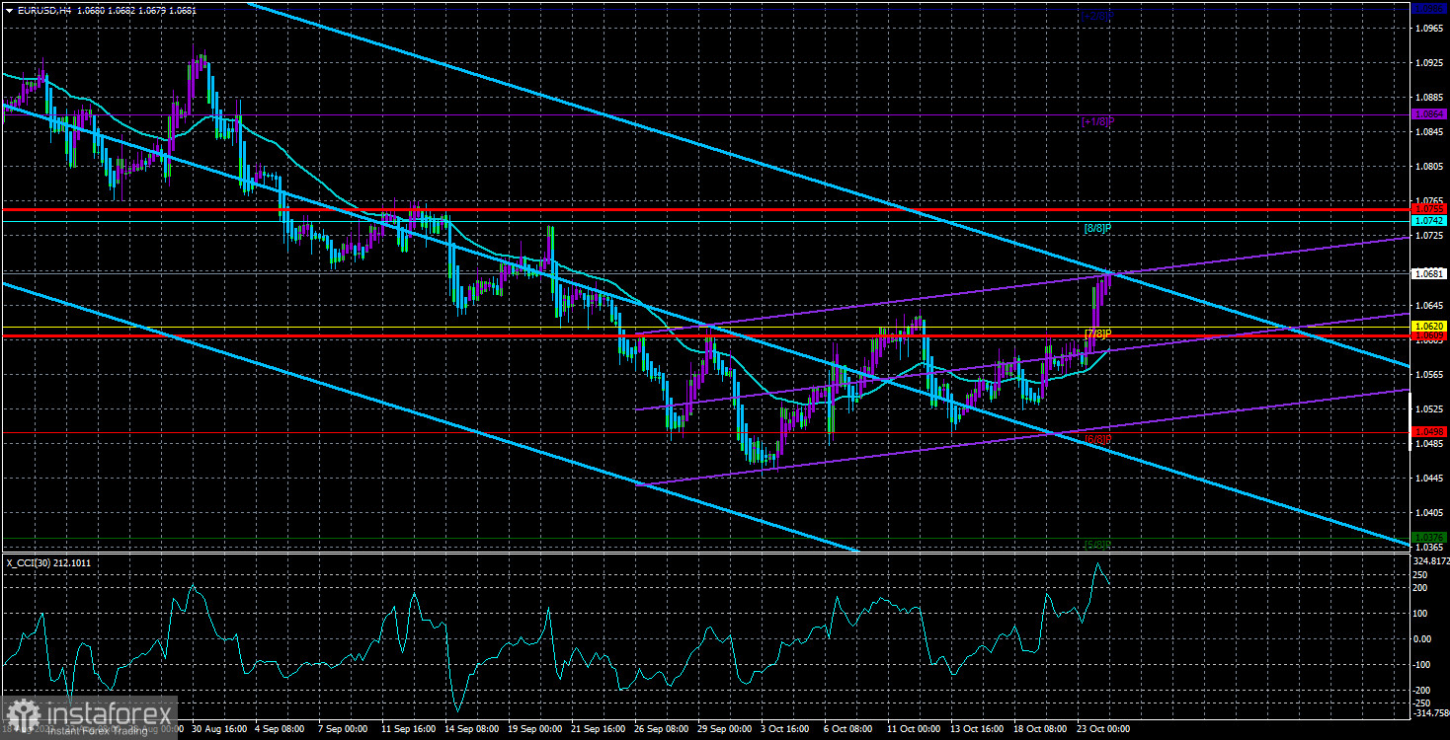Click the 0.00 level on the CCI scale
The image size is (1450, 740).
(x=1424, y=638)
